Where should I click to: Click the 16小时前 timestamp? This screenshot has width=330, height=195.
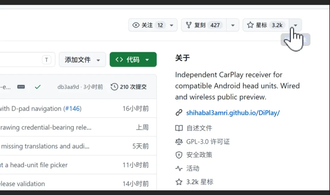[136, 109]
